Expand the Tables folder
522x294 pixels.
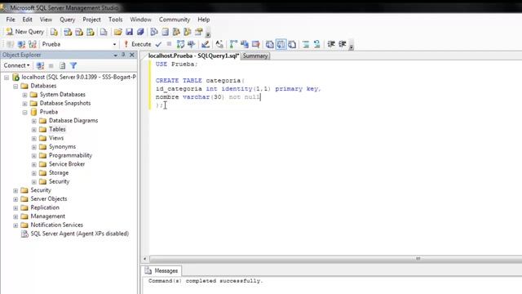click(34, 130)
